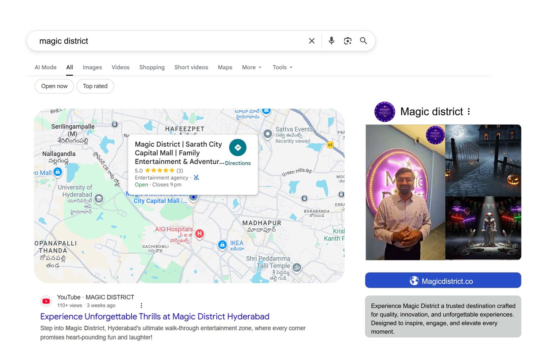Expand AIG Hospitals marker on the map

(199, 234)
